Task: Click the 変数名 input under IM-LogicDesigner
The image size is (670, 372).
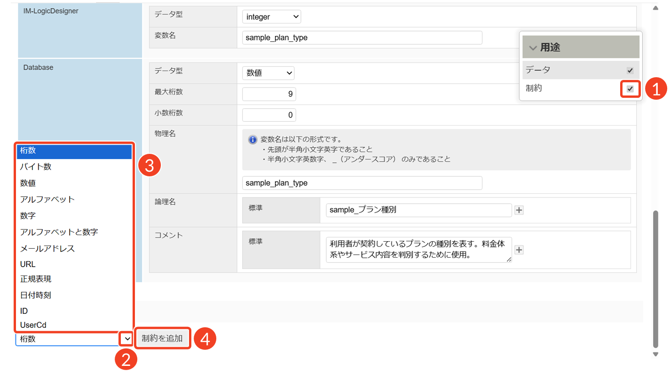Action: click(362, 38)
